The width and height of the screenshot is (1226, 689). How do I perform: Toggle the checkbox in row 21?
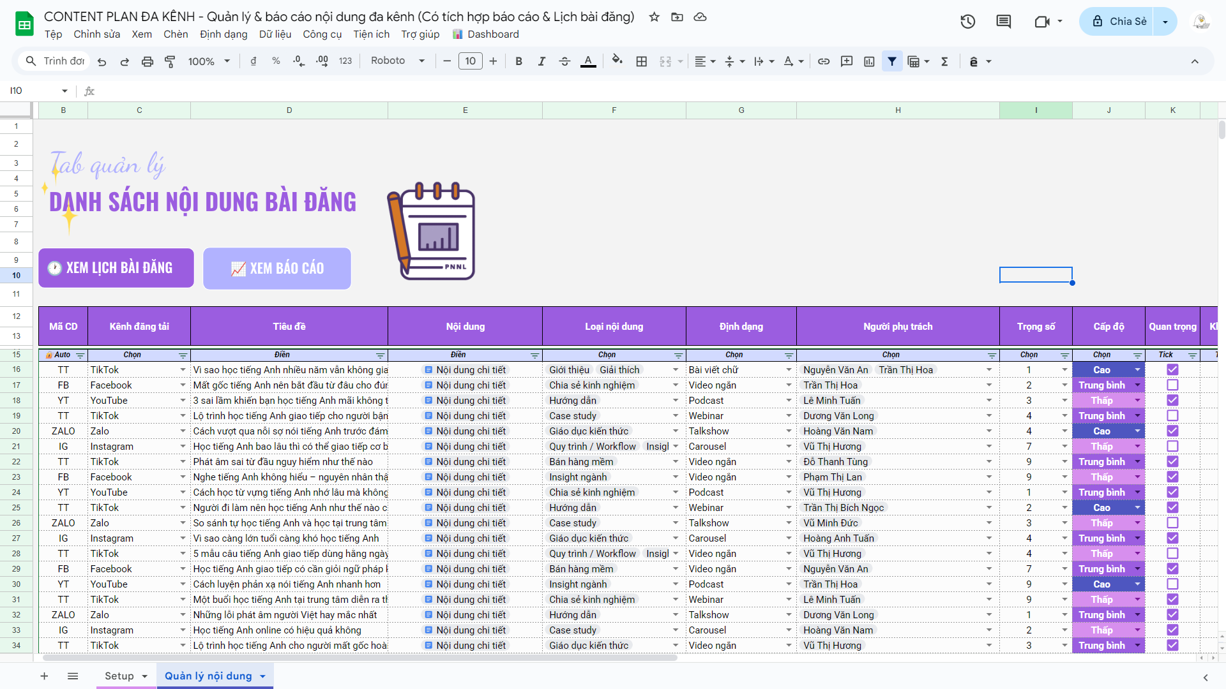point(1172,447)
